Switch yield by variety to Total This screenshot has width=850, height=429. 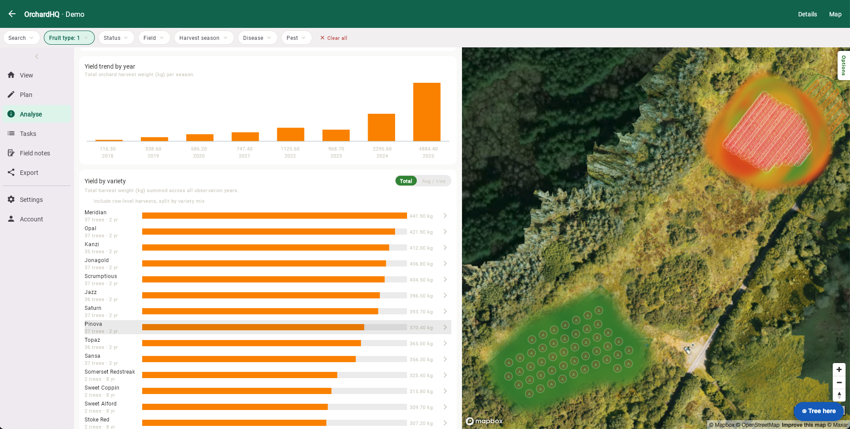[x=406, y=181]
